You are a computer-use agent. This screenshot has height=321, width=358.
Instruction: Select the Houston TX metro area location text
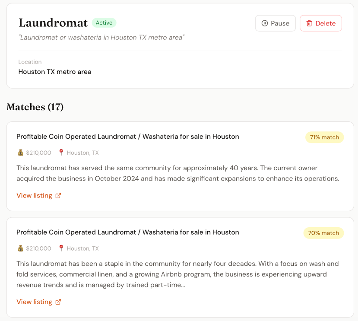(55, 72)
